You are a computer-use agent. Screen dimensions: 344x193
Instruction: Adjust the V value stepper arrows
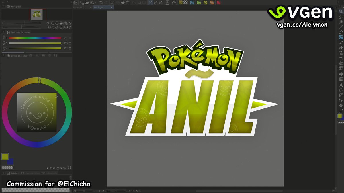[70, 48]
